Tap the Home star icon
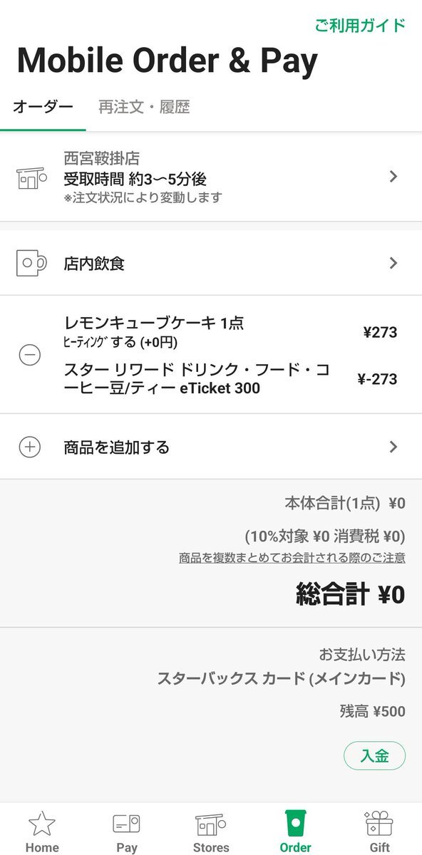The image size is (422, 855). (42, 824)
